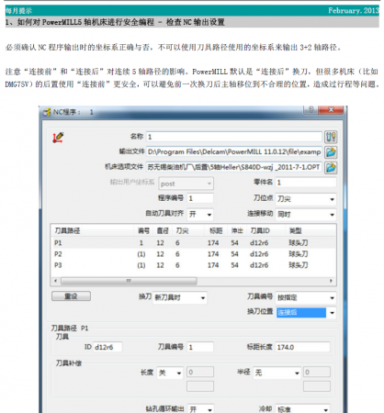Click the 机床选项文件 path field

[234, 167]
